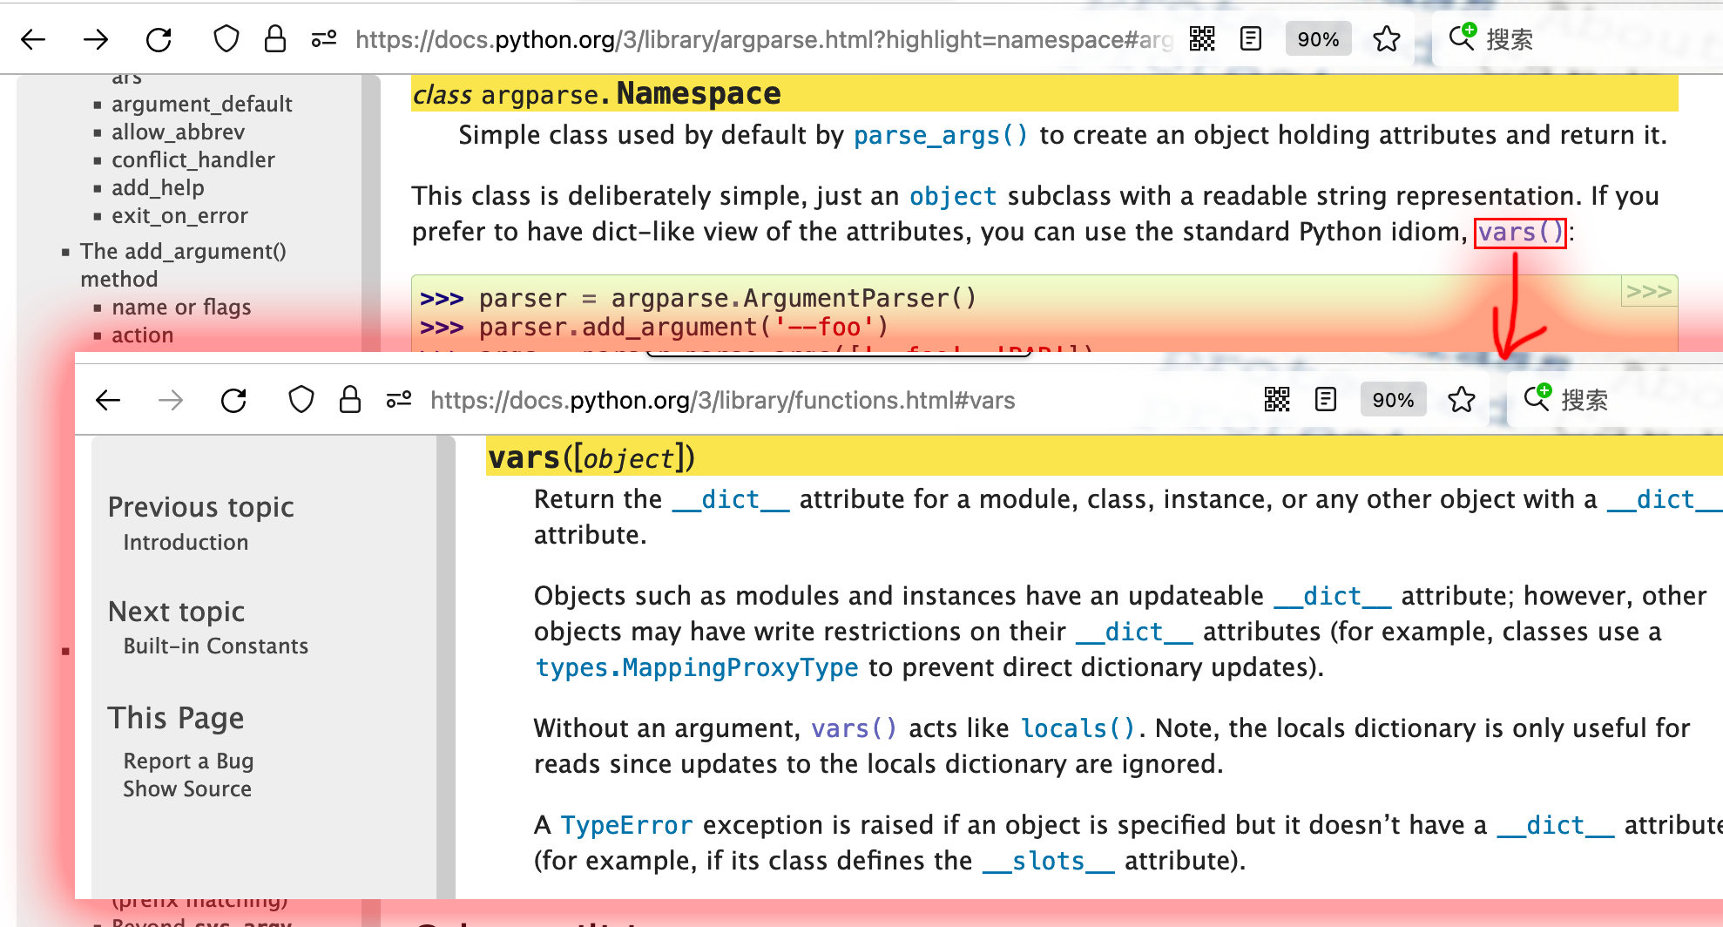Viewport: 1723px width, 927px height.
Task: Reload the argparse documentation page
Action: (159, 39)
